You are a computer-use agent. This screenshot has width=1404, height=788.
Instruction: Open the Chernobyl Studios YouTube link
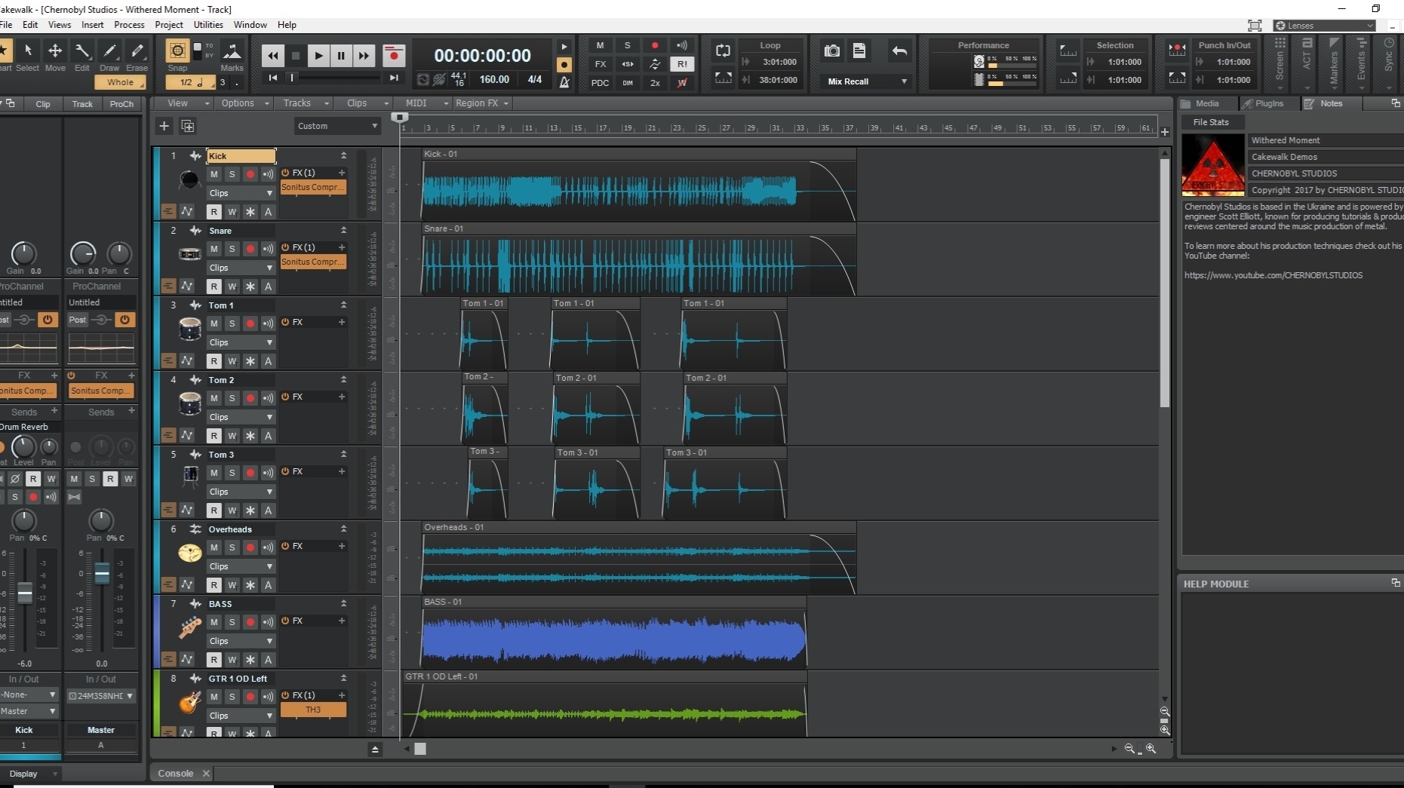pyautogui.click(x=1273, y=275)
